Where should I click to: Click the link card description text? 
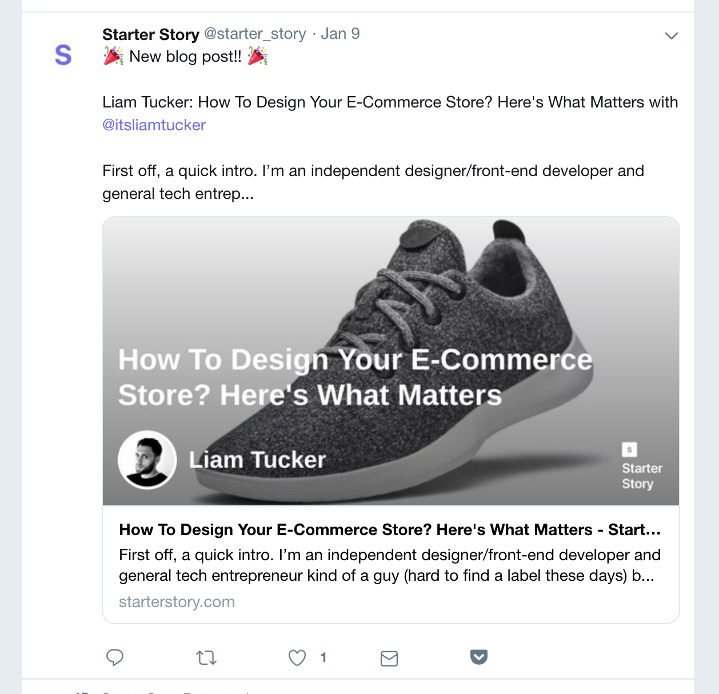coord(389,565)
